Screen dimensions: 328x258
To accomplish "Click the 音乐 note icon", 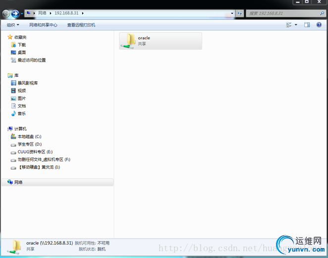I will (13, 113).
